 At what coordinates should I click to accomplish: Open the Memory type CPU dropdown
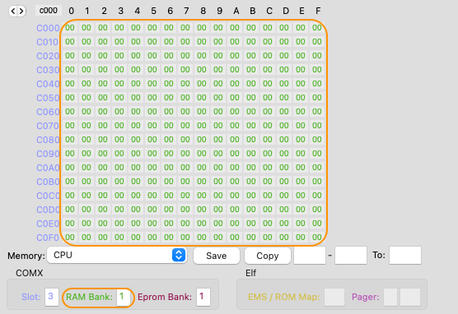tap(117, 255)
